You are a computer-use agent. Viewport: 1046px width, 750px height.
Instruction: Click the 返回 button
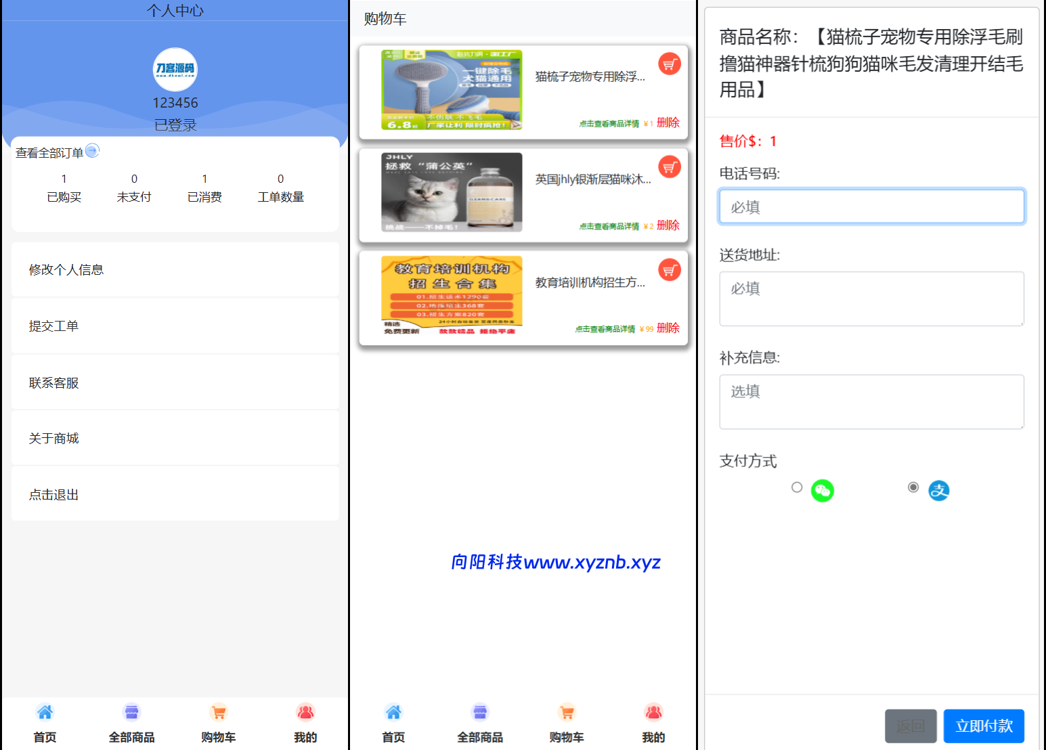point(910,726)
